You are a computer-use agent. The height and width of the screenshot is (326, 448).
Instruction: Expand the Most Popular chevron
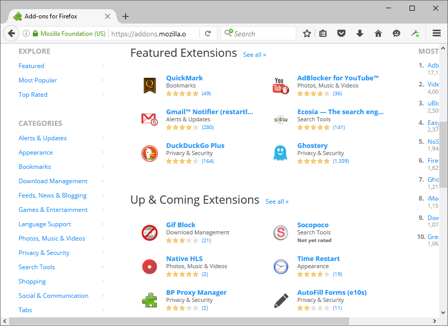pos(103,80)
